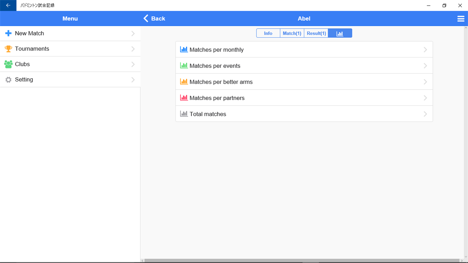This screenshot has width=468, height=263.
Task: Click the blue chart icon for monthly matches
Action: click(x=184, y=49)
